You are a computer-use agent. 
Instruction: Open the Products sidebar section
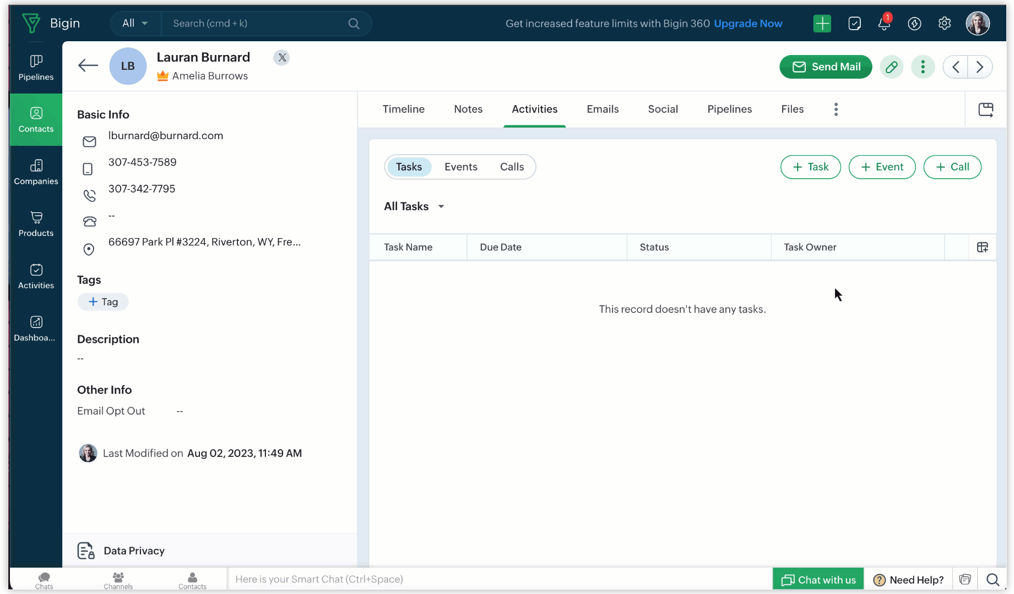click(36, 224)
